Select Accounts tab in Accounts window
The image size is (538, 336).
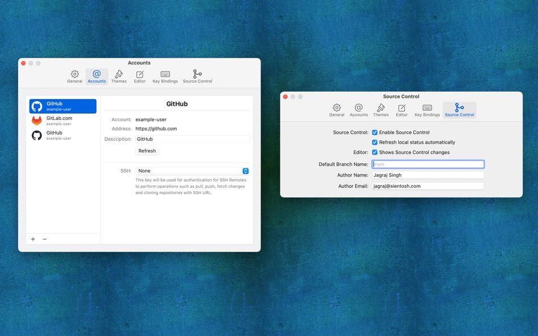click(x=97, y=77)
